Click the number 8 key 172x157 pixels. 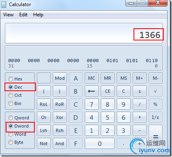click(108, 104)
